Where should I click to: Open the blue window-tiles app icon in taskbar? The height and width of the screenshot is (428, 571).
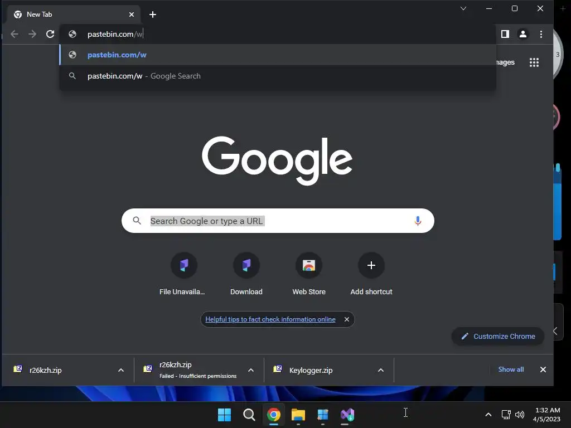(x=323, y=415)
